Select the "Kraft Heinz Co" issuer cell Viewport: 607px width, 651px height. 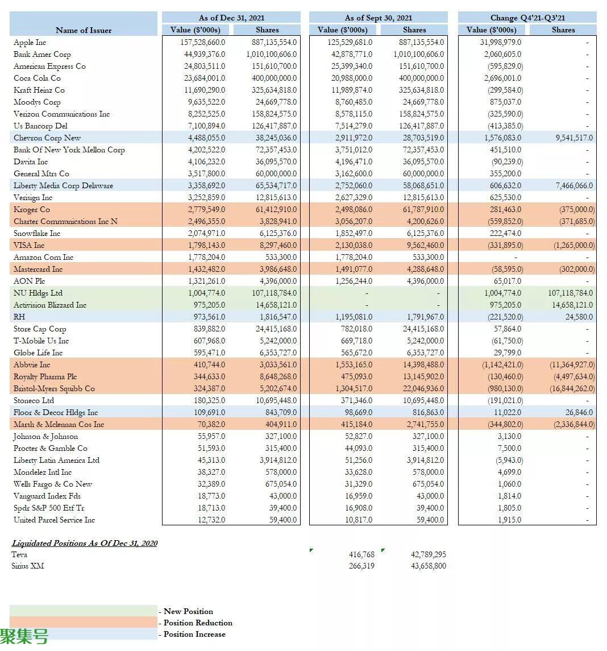[x=39, y=90]
